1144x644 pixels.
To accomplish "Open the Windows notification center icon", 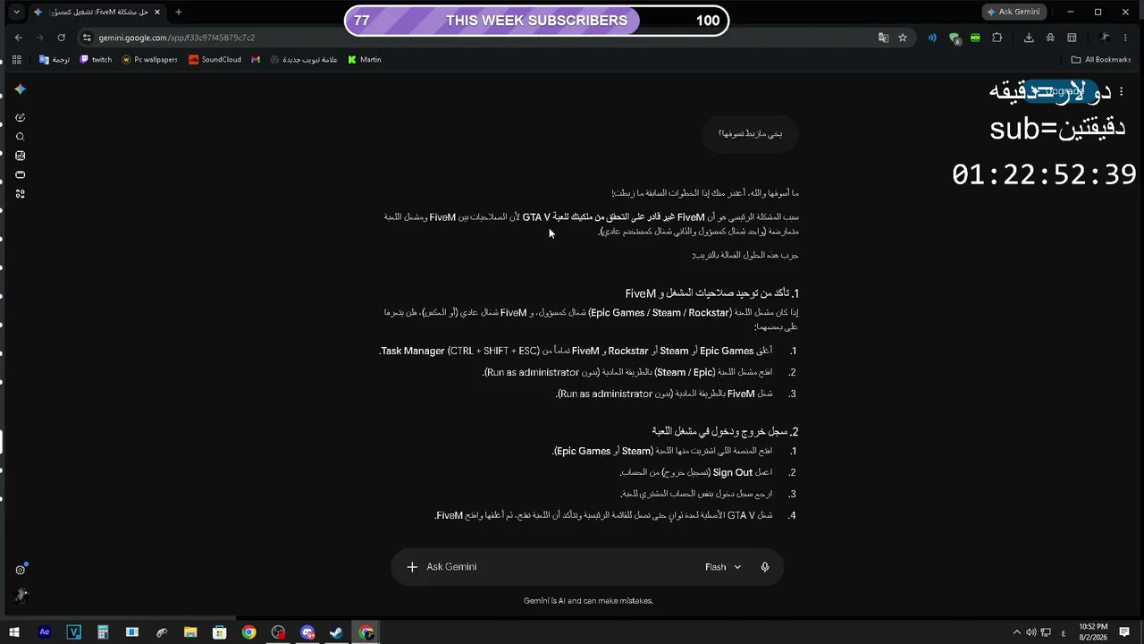I will (1124, 632).
